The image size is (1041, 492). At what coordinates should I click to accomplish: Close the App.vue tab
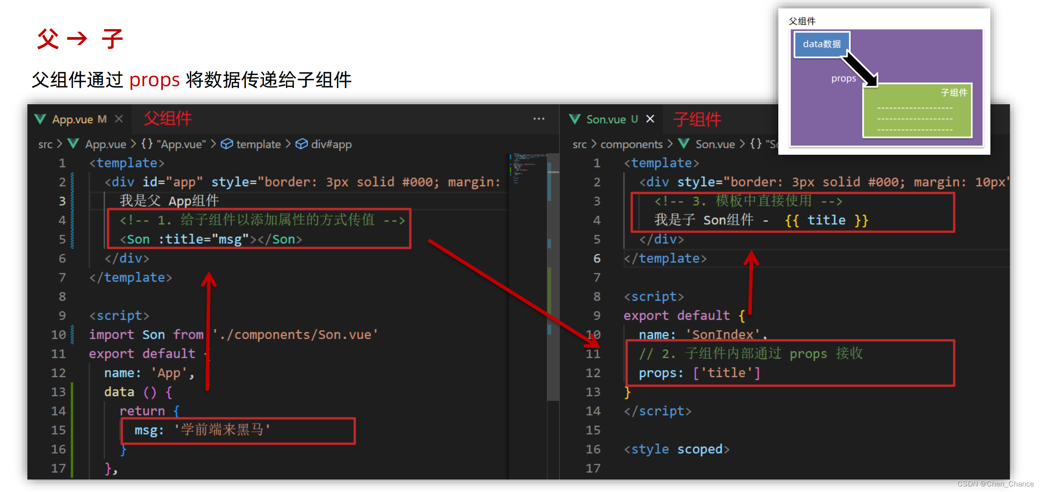point(119,119)
